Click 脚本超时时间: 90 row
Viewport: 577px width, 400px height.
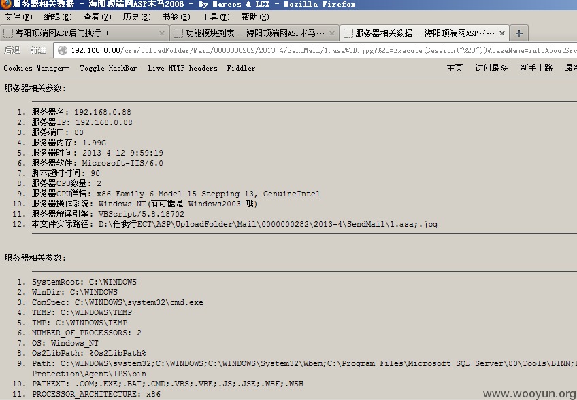(65, 173)
